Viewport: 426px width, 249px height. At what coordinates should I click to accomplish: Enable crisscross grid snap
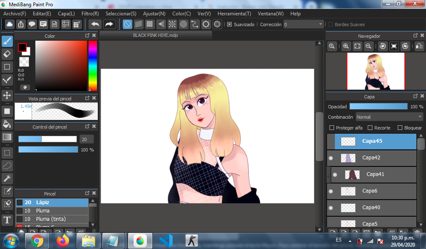pyautogui.click(x=150, y=24)
